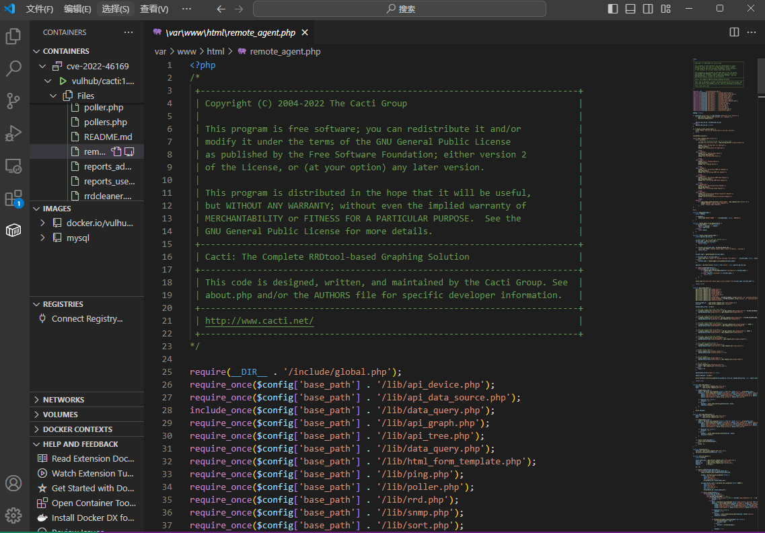Open Open Container Too... link
Image resolution: width=765 pixels, height=533 pixels.
point(87,503)
